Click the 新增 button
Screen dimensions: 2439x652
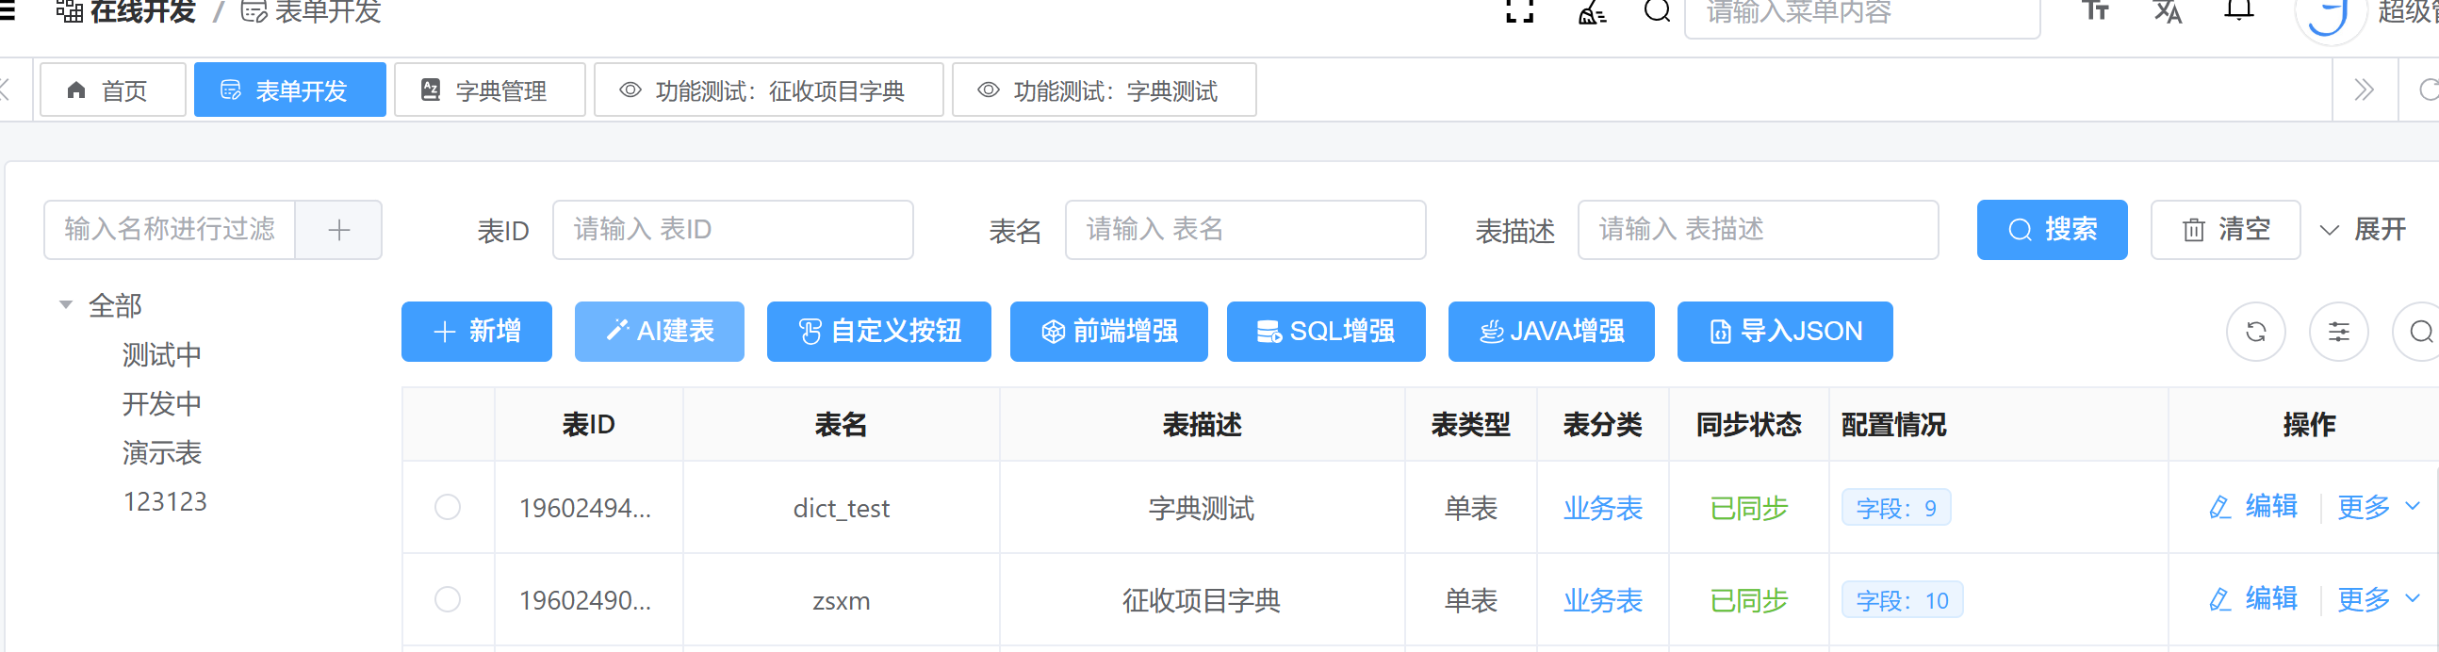pos(476,332)
